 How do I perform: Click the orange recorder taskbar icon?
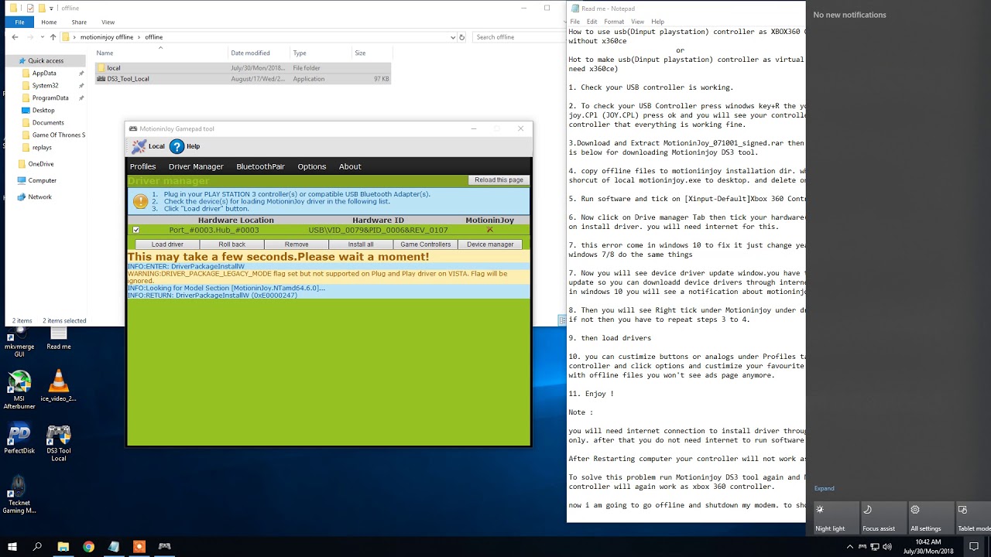click(x=139, y=546)
